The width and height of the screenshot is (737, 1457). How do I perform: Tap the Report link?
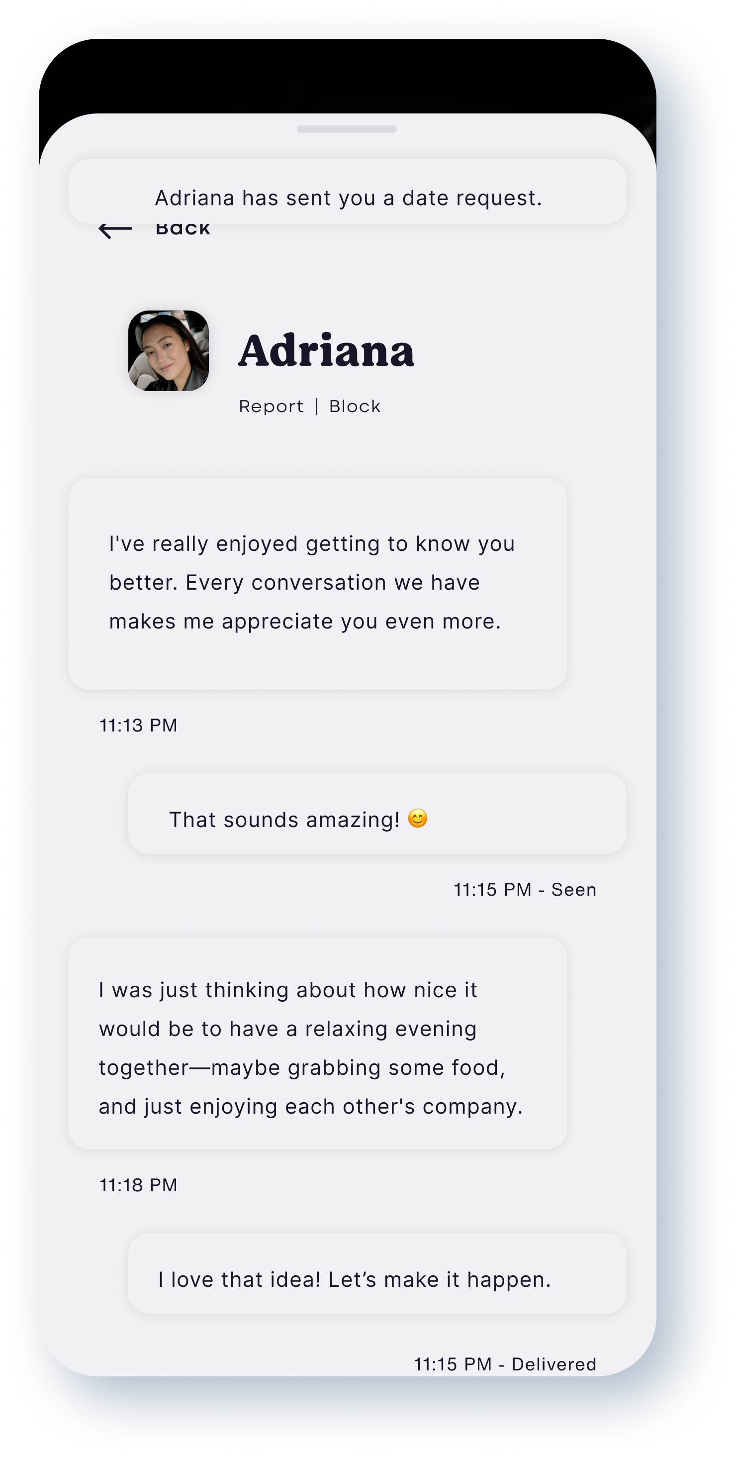click(x=272, y=407)
